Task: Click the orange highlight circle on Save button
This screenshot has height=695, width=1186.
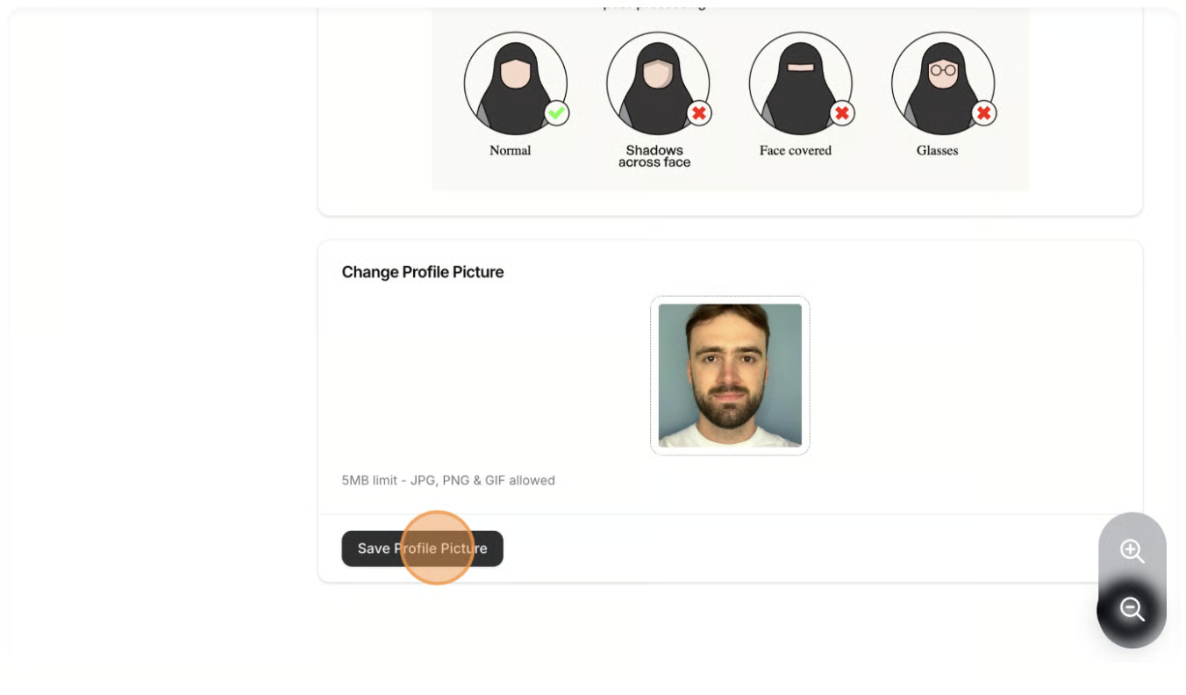Action: [x=437, y=548]
